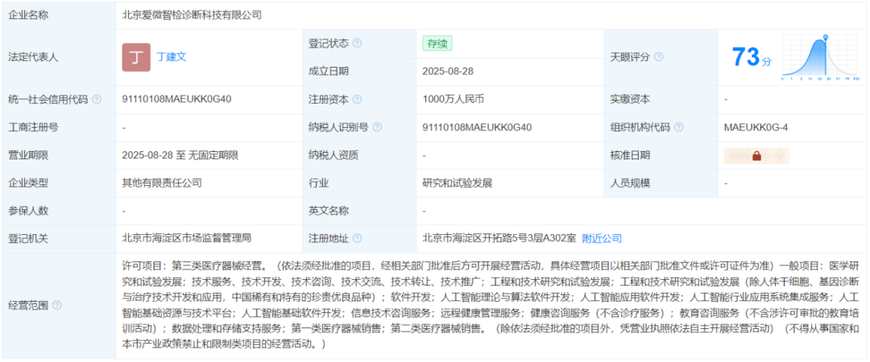The image size is (870, 362).
Task: Click the 企业名称 label
Action: 28,15
